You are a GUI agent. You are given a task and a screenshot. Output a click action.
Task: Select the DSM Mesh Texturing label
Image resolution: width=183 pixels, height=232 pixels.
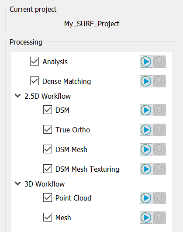[87, 169]
